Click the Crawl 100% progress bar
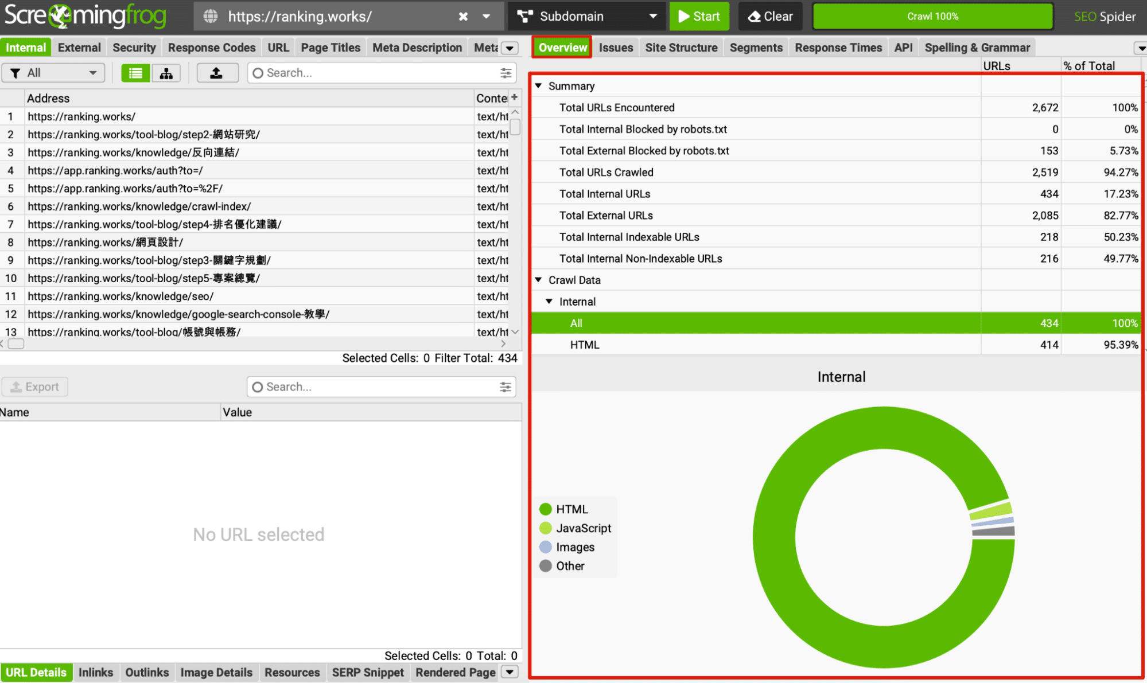This screenshot has height=683, width=1147. tap(932, 17)
